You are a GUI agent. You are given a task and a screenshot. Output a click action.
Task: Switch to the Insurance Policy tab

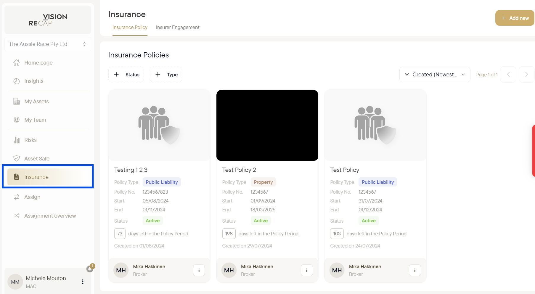click(x=130, y=27)
